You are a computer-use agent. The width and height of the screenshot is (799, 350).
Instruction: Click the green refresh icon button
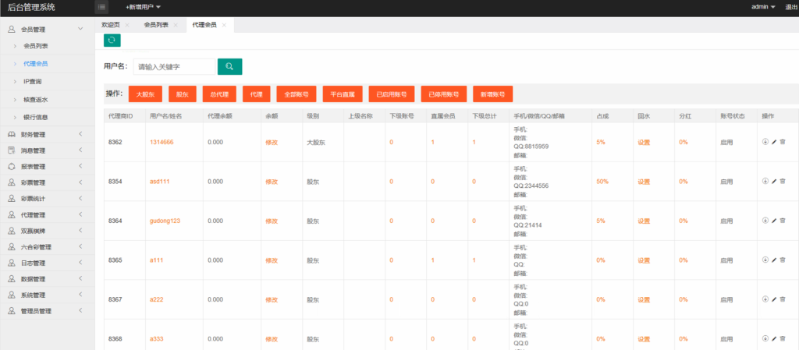(112, 41)
